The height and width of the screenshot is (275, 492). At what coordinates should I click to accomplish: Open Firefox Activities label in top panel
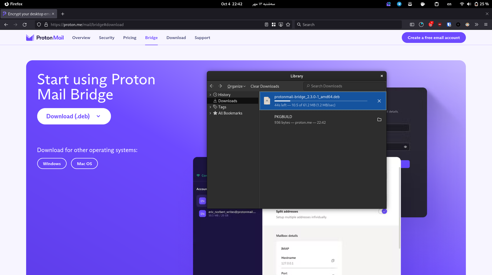coord(13,4)
